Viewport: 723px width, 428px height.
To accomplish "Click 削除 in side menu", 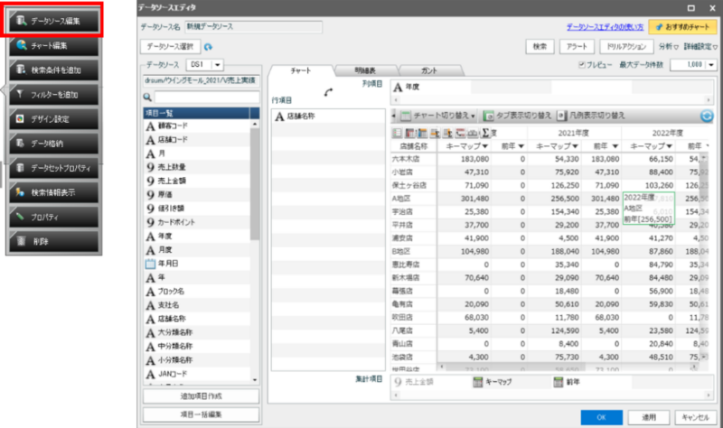I will pos(54,241).
